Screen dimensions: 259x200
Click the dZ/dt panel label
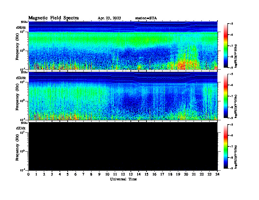21,128
